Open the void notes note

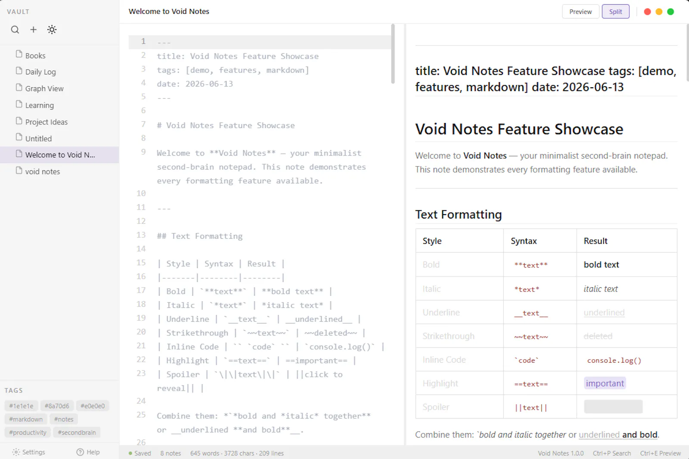tap(59, 171)
